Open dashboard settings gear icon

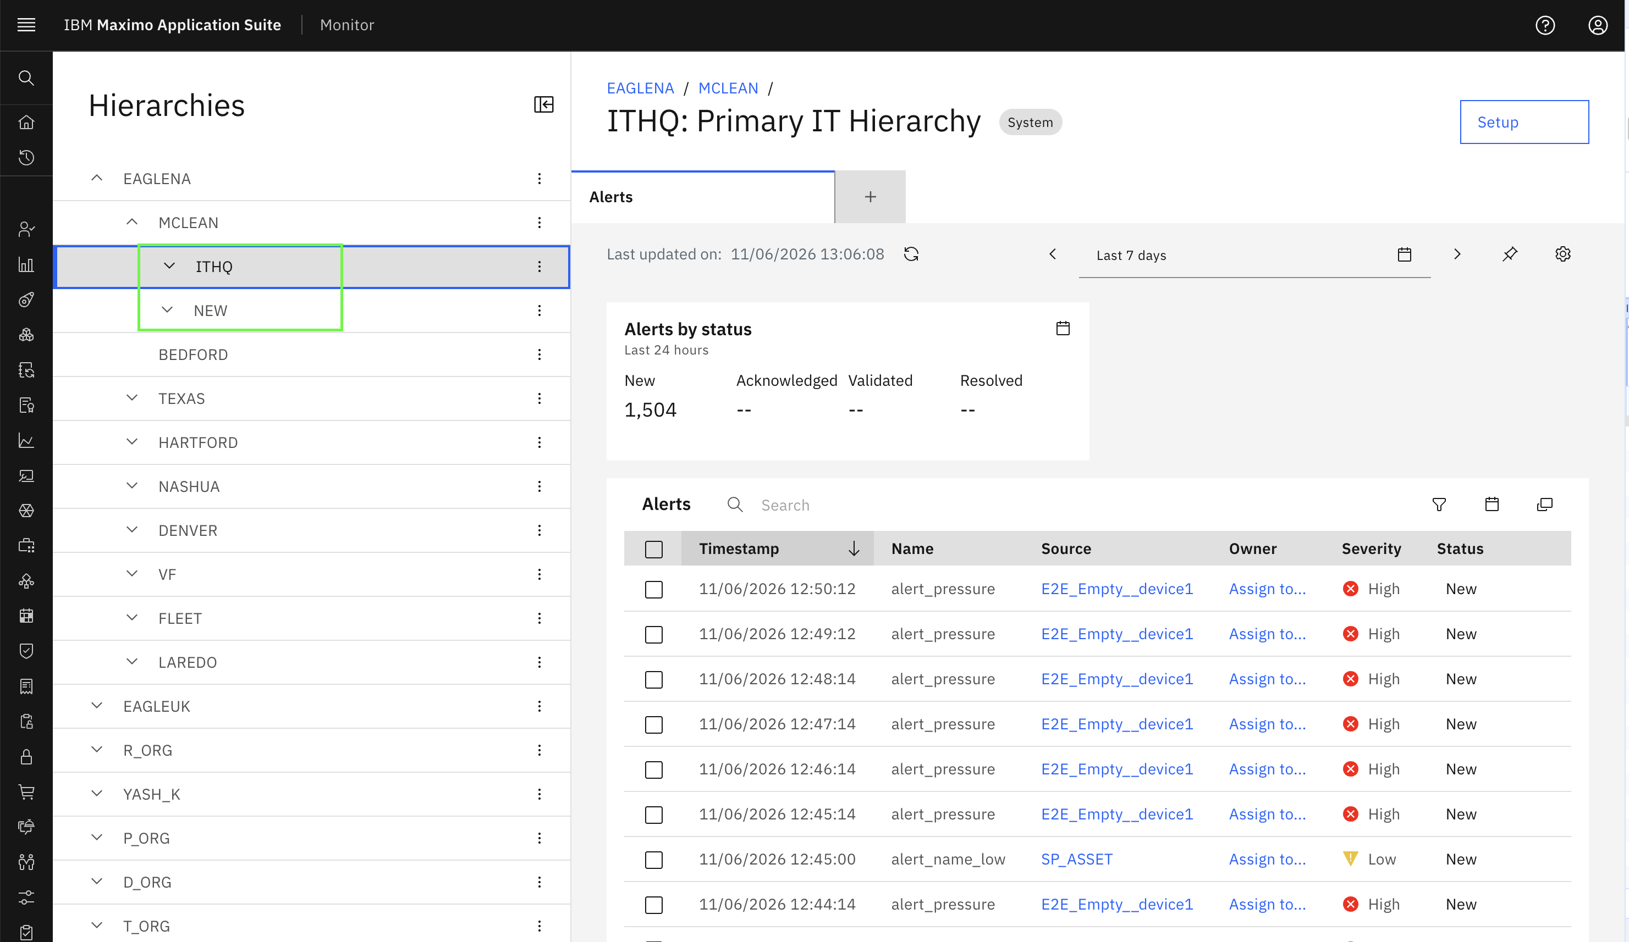pos(1563,254)
